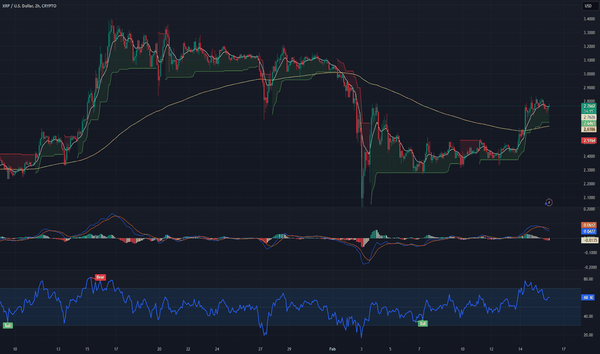Click the Feb date axis label
Screen dimensions: 600x354
point(332,349)
